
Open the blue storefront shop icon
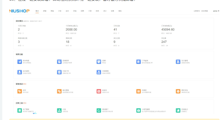(x=99, y=62)
